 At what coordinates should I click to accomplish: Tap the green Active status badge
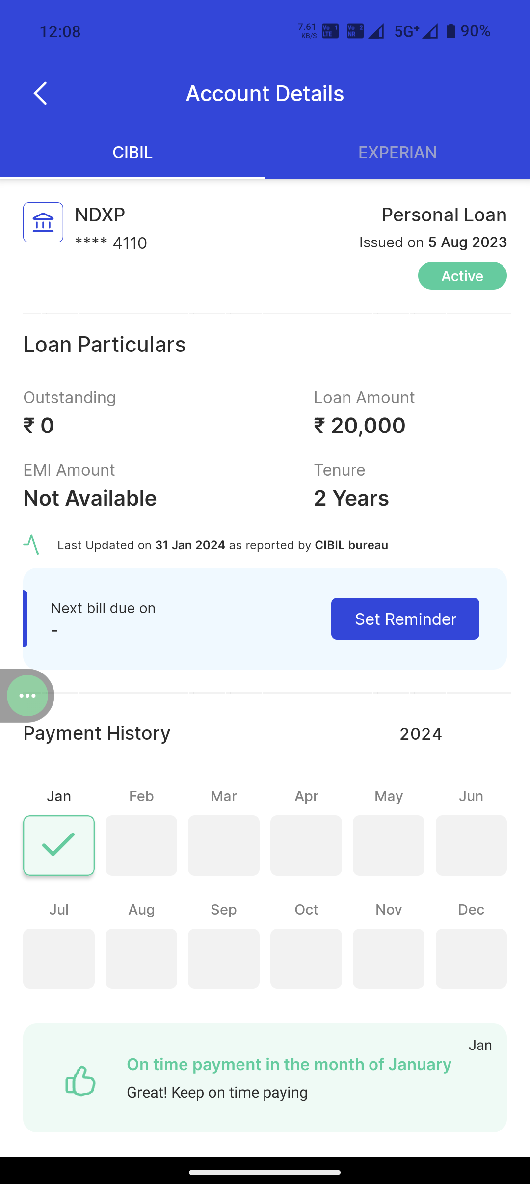pyautogui.click(x=462, y=276)
